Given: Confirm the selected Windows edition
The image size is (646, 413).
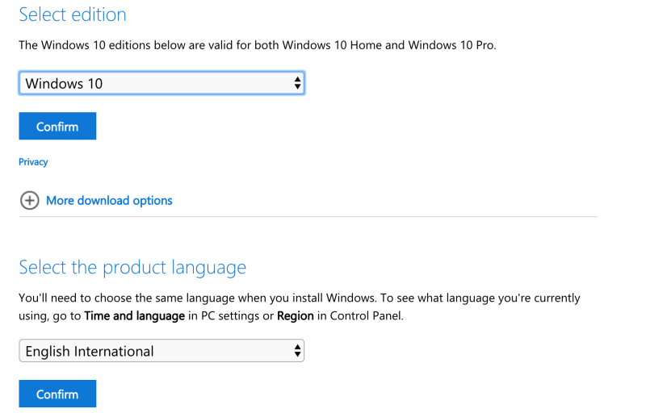Looking at the screenshot, I should 57,127.
